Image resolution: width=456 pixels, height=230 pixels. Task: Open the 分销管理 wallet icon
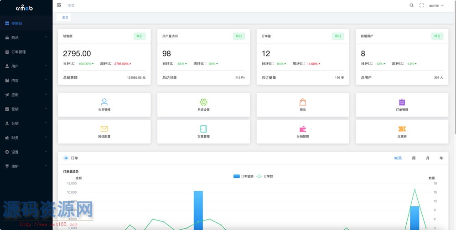(303, 129)
